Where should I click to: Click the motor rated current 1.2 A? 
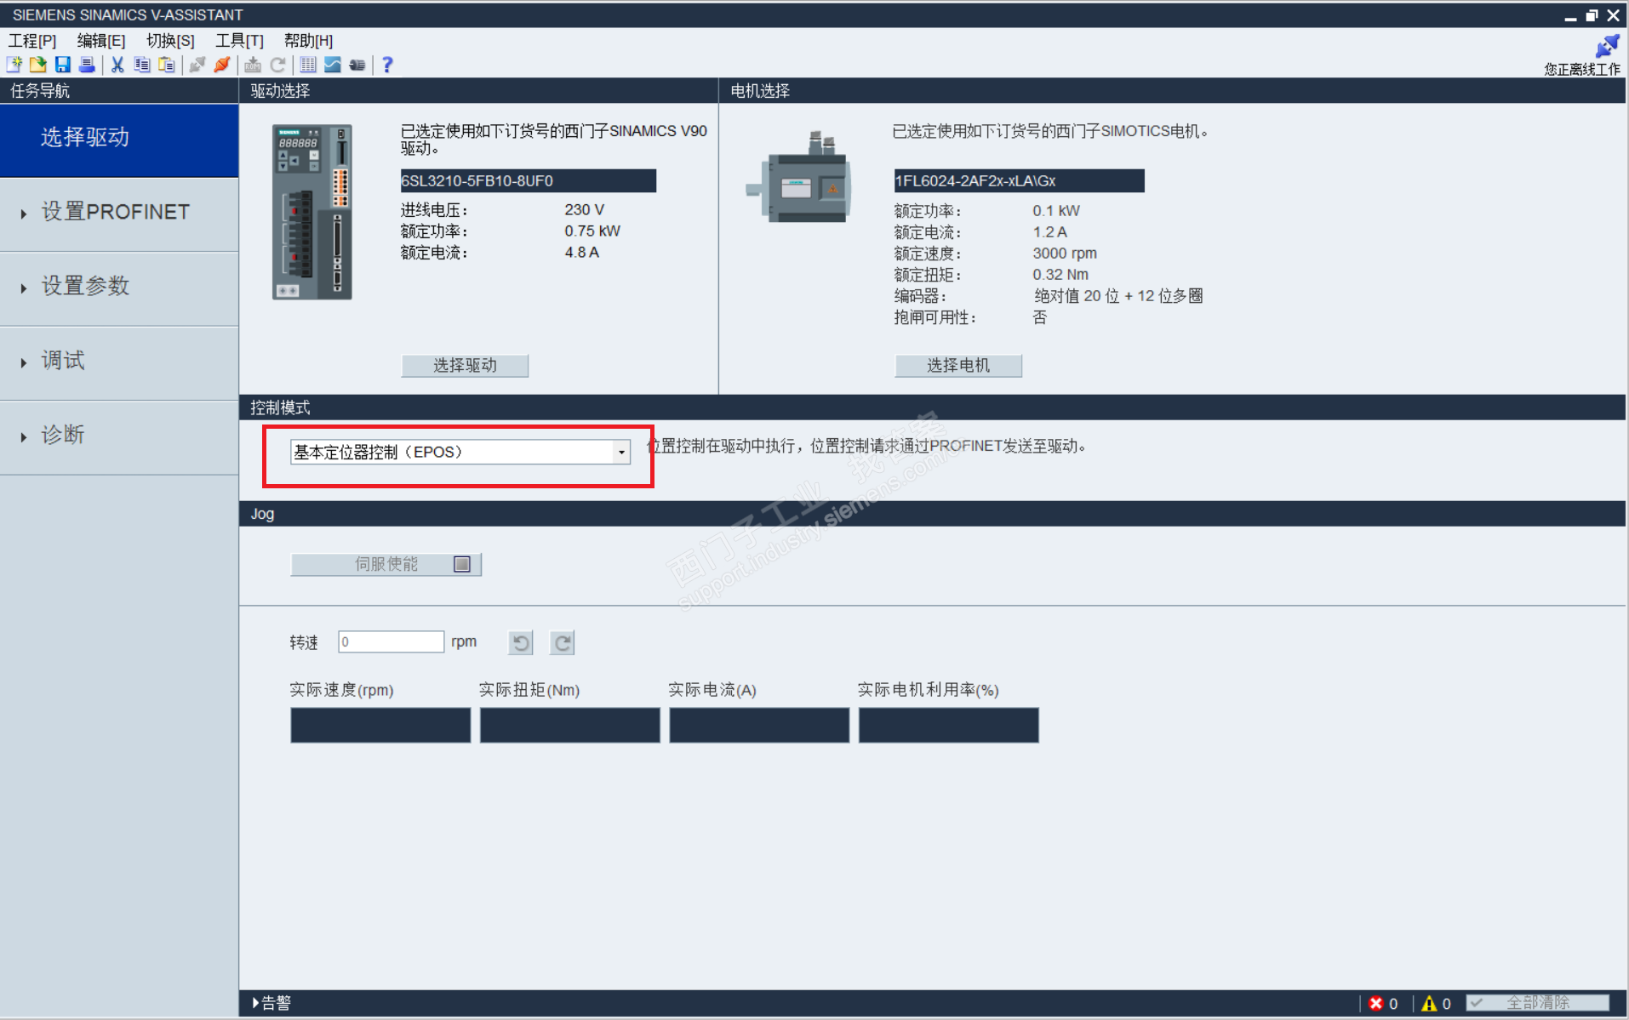coord(1050,232)
